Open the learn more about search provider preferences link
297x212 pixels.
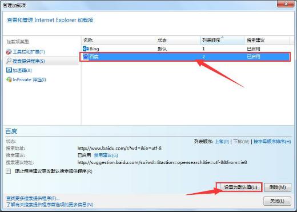(x=50, y=205)
